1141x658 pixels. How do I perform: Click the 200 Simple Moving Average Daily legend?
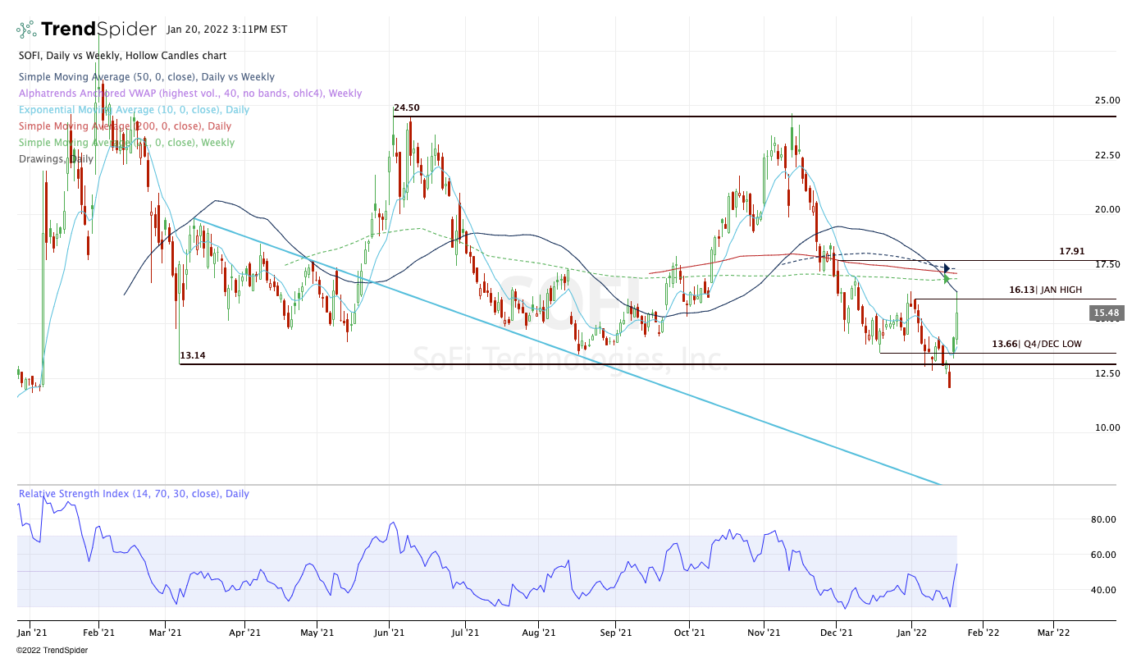coord(125,126)
